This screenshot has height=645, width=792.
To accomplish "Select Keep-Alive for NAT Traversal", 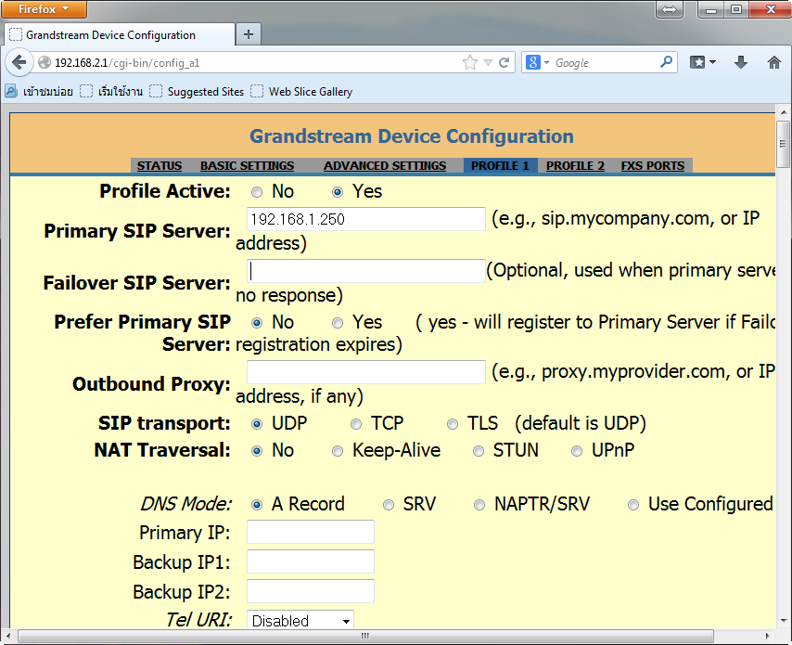I will click(x=338, y=451).
